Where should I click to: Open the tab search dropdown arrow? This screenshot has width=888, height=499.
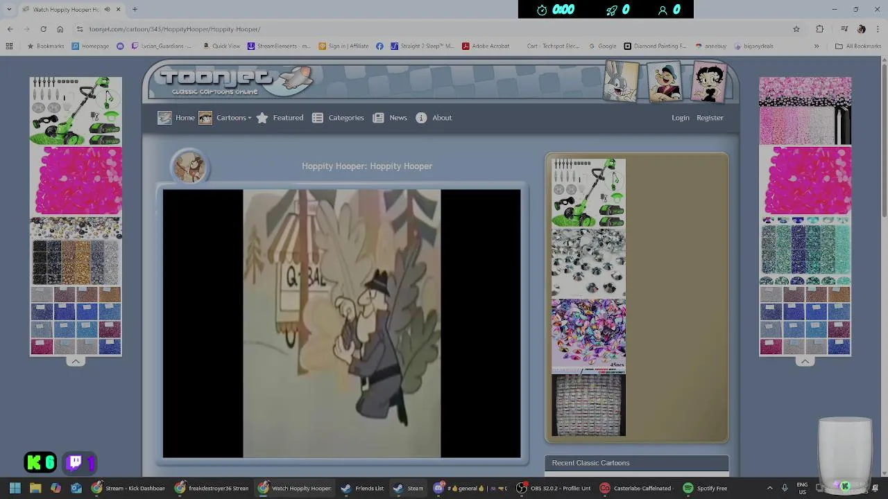(8, 10)
